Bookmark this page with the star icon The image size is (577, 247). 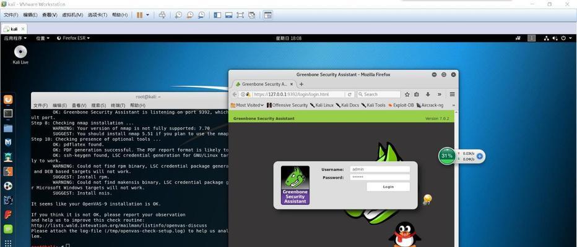click(x=407, y=94)
